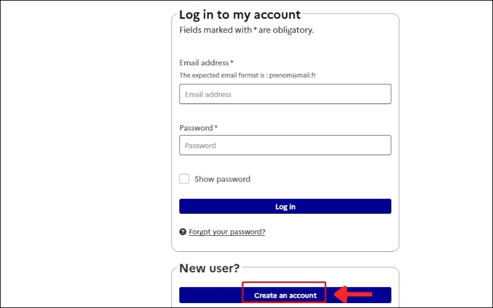Click the "Fields marked with" obligatory note
Screen dimensions: 493x308
246,30
